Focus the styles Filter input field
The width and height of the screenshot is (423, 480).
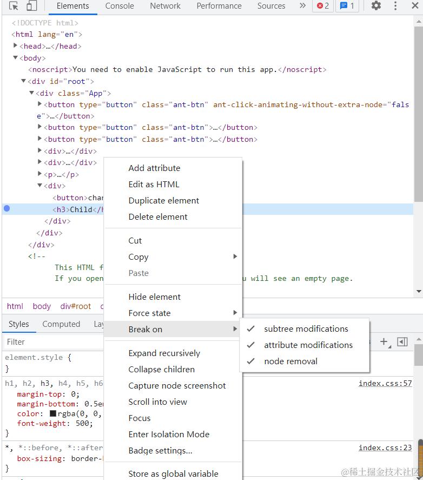(54, 342)
